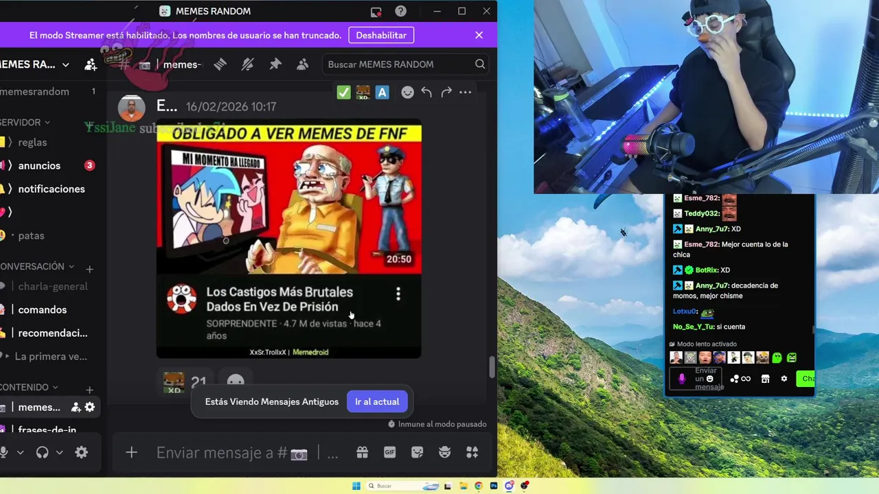Click the Buscar MEMES RANDOM search field

[406, 64]
